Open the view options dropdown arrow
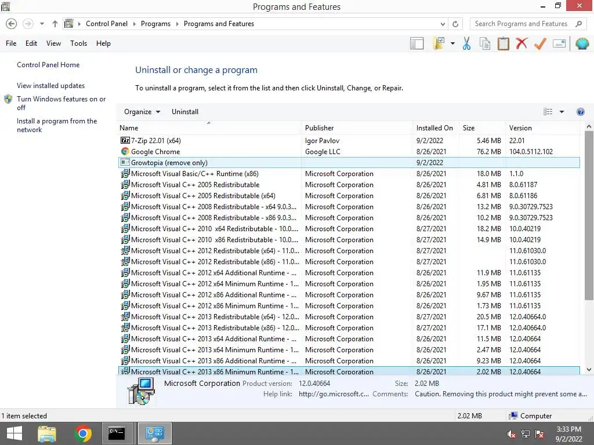The height and width of the screenshot is (445, 594). [562, 112]
